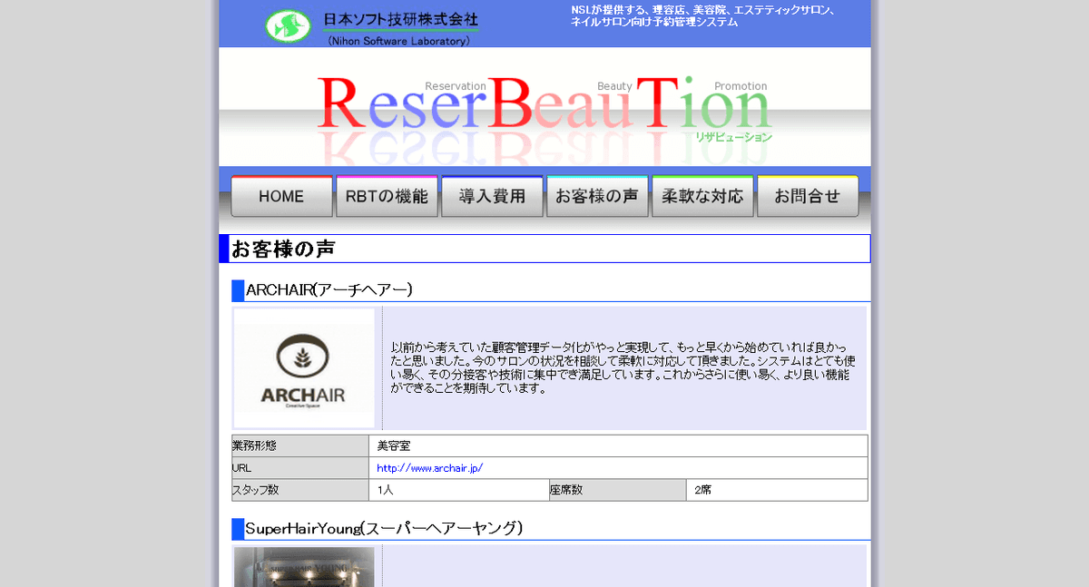
Task: Click the ARCHAIR customer testimonial paragraph
Action: pos(623,367)
